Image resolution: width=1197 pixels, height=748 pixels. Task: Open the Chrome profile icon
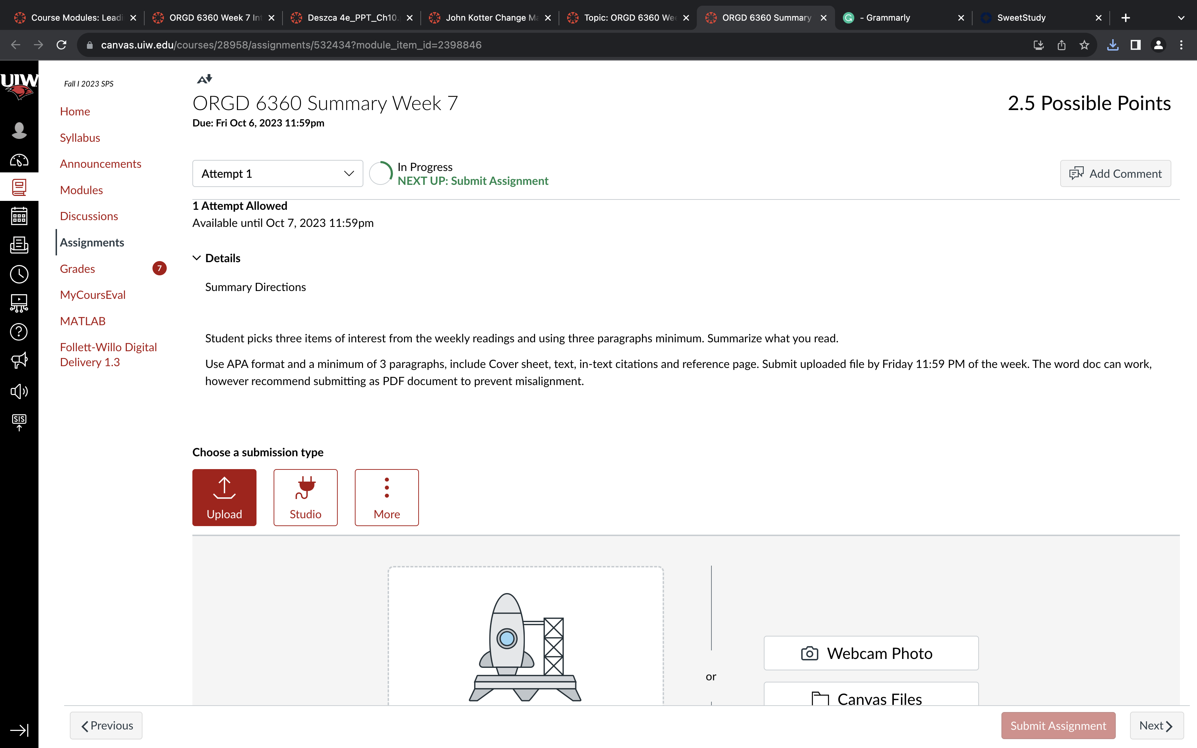pyautogui.click(x=1159, y=45)
